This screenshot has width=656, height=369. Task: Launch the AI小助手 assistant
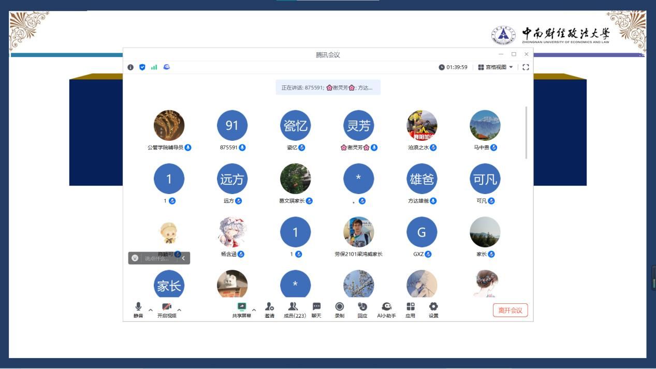click(386, 309)
